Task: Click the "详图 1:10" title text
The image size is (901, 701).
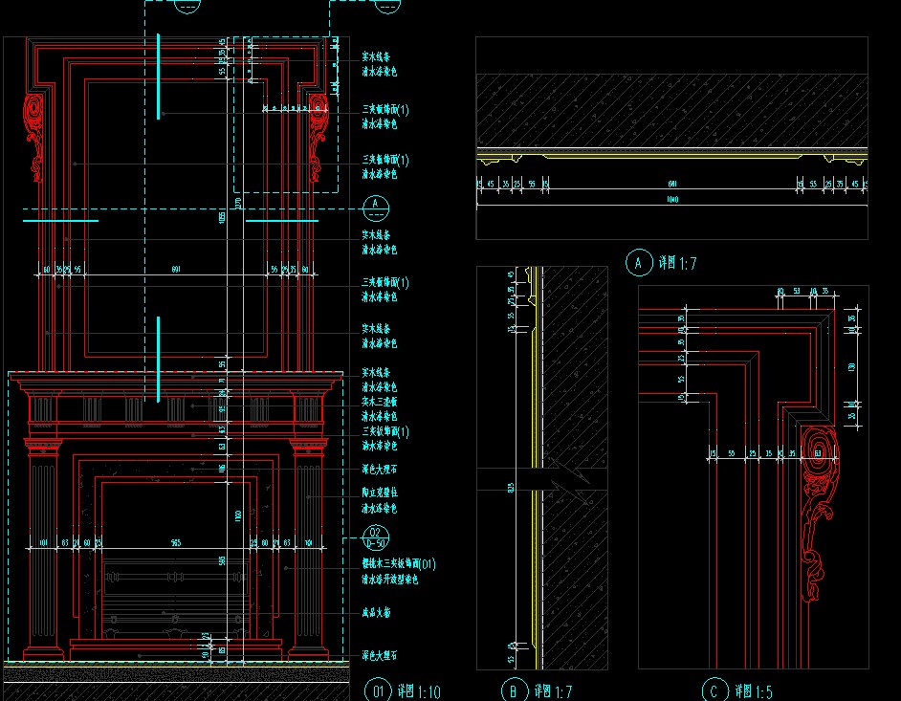Action: click(419, 691)
